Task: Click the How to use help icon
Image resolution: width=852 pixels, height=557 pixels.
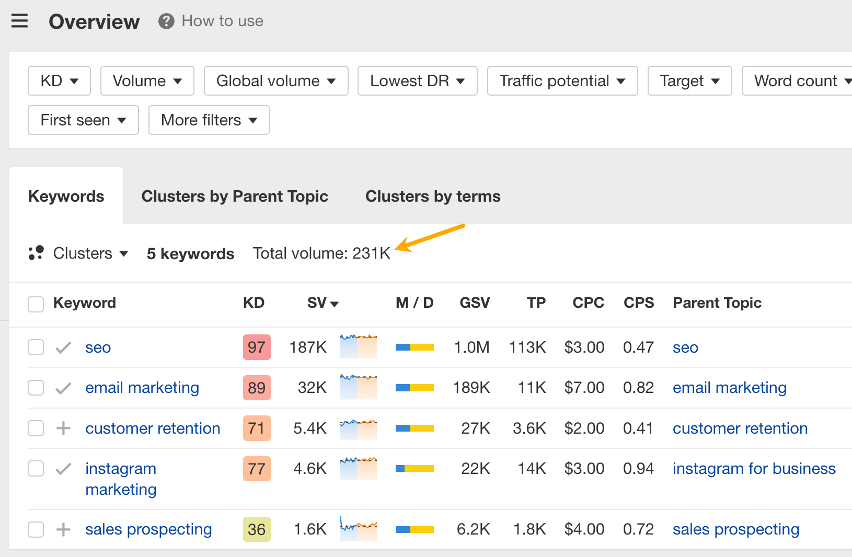Action: pyautogui.click(x=166, y=21)
